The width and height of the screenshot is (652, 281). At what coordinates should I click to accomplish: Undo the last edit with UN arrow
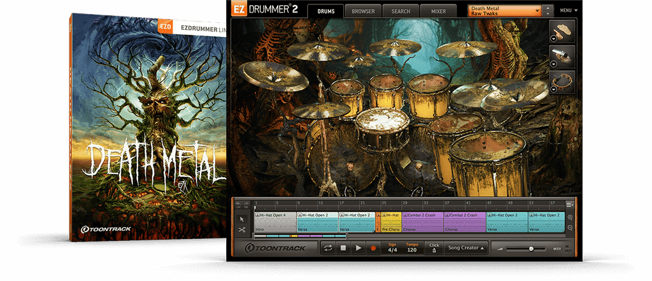pyautogui.click(x=239, y=205)
